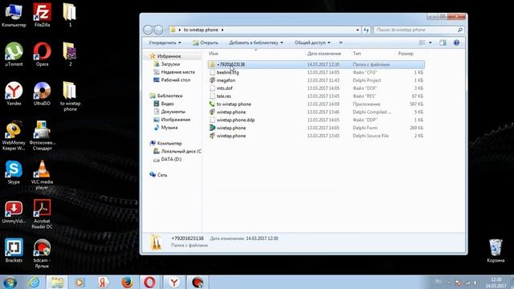Open Добавить в библиотеку dropdown
Image resolution: width=514 pixels, height=289 pixels.
click(x=255, y=43)
